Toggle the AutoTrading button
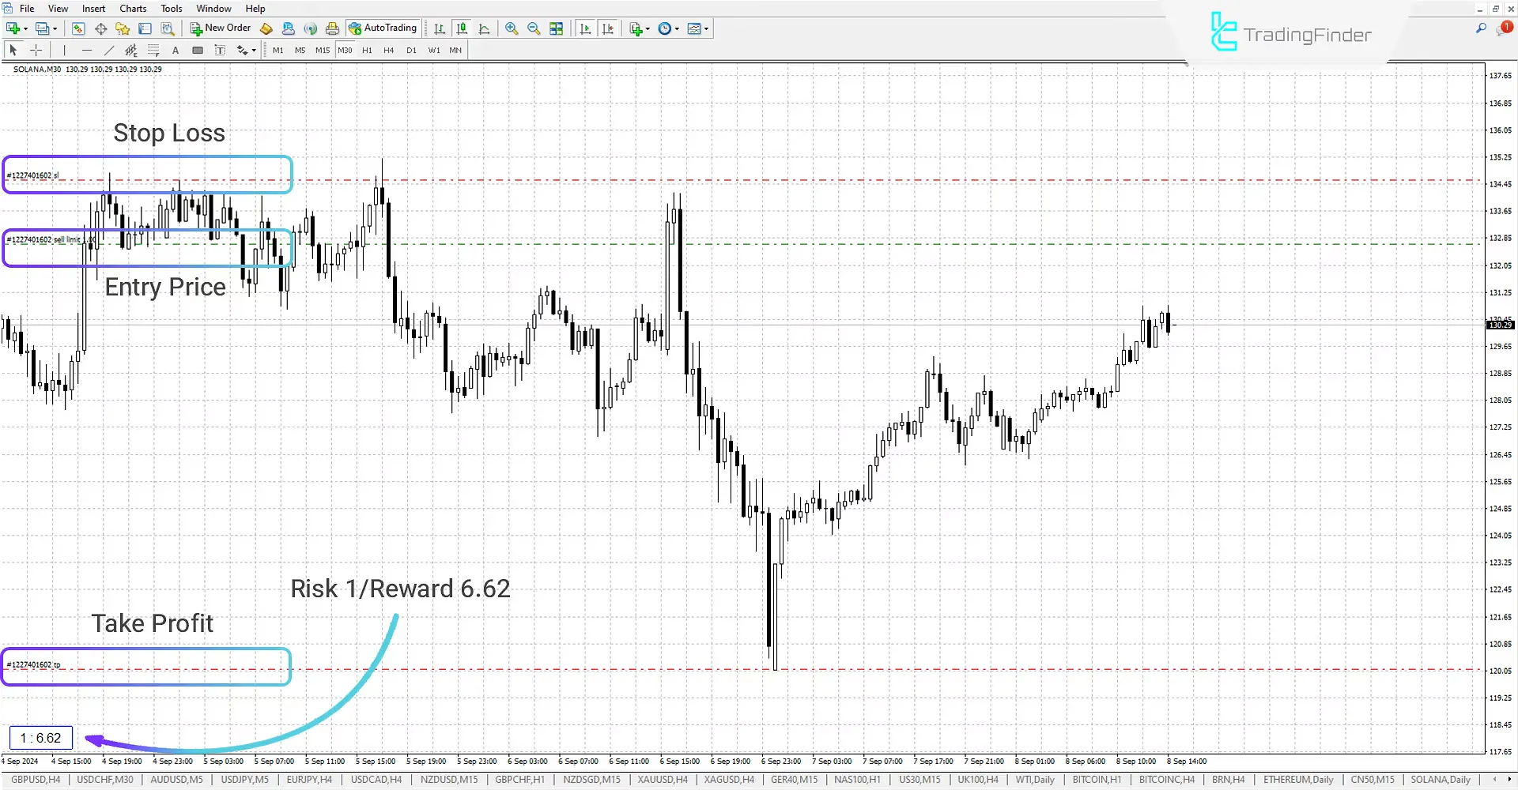 coord(383,28)
